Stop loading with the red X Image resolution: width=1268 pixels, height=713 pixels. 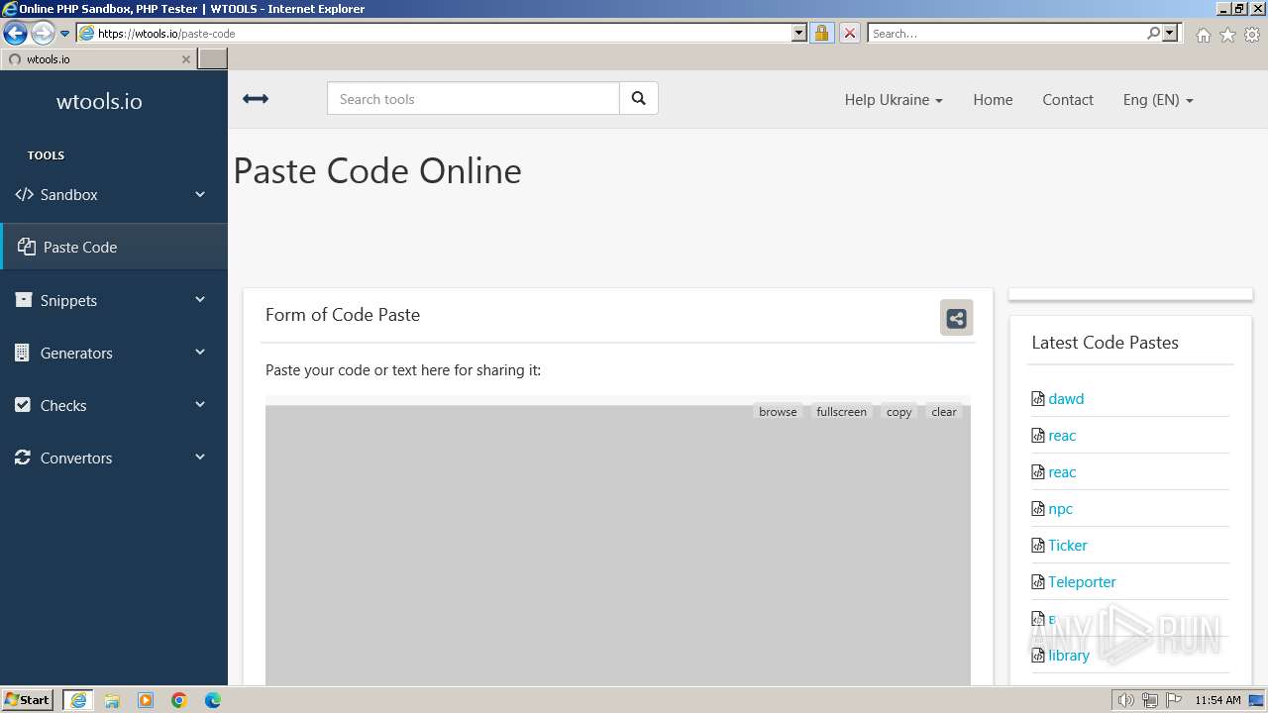[x=850, y=33]
